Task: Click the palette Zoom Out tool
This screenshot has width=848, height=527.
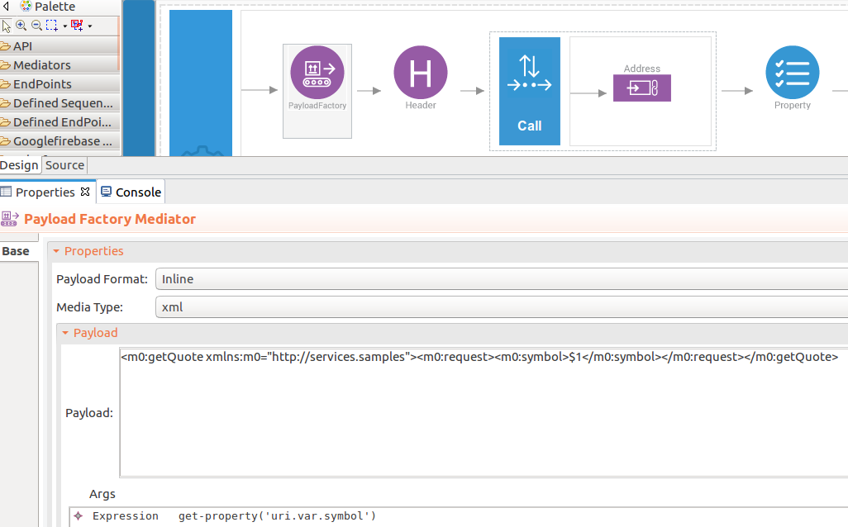Action: (36, 26)
